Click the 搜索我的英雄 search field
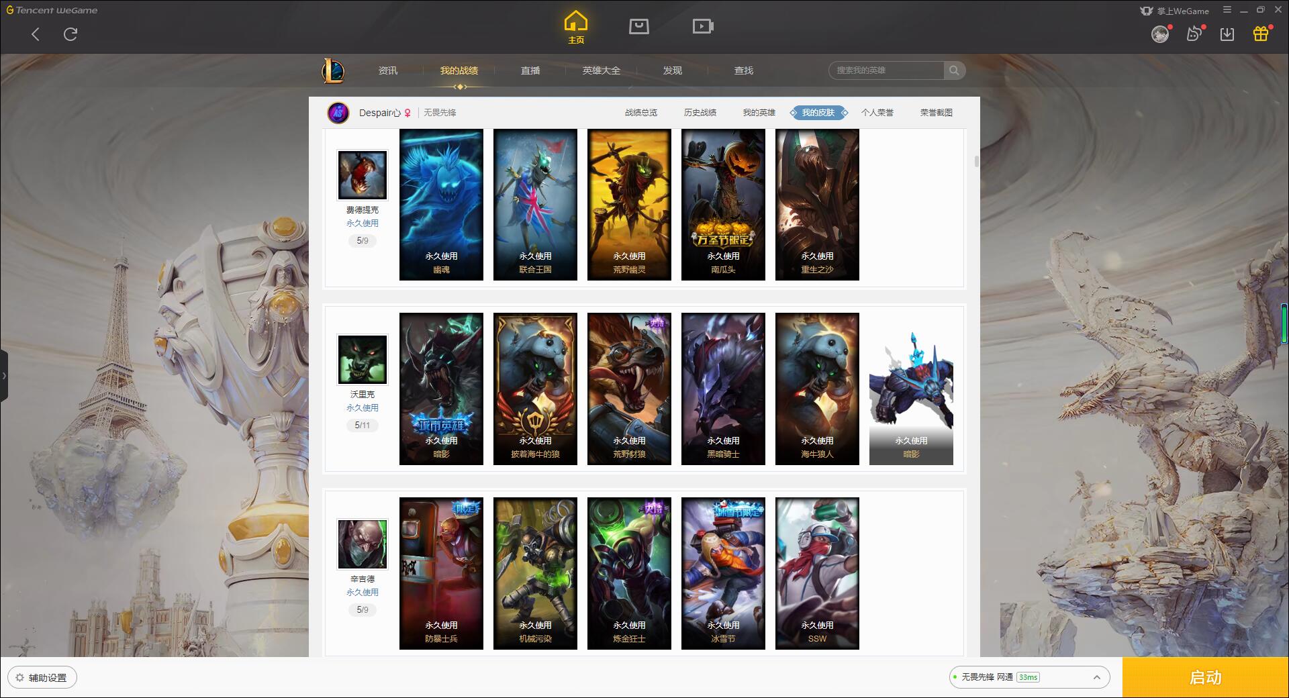Viewport: 1289px width, 698px height. pyautogui.click(x=887, y=70)
